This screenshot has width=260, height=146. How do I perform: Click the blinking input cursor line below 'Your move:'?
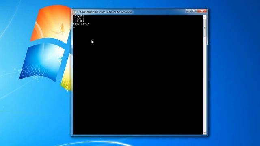(x=74, y=27)
